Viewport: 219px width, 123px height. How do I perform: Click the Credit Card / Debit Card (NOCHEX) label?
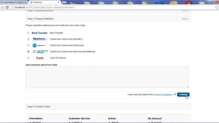point(66,39)
